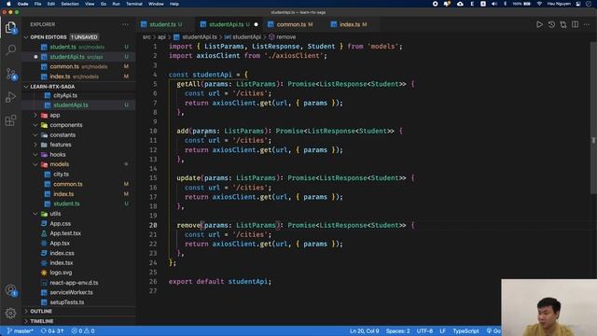597x336 pixels.
Task: Open cityApi.ts in the explorer tree
Action: point(65,95)
